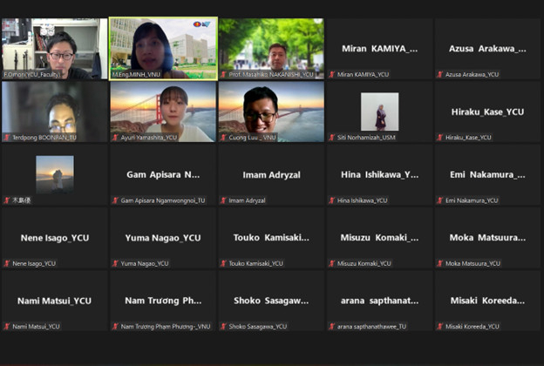The width and height of the screenshot is (544, 366).
Task: Click muted mic icon beside Emi Nakamura_YCU label
Action: click(440, 200)
